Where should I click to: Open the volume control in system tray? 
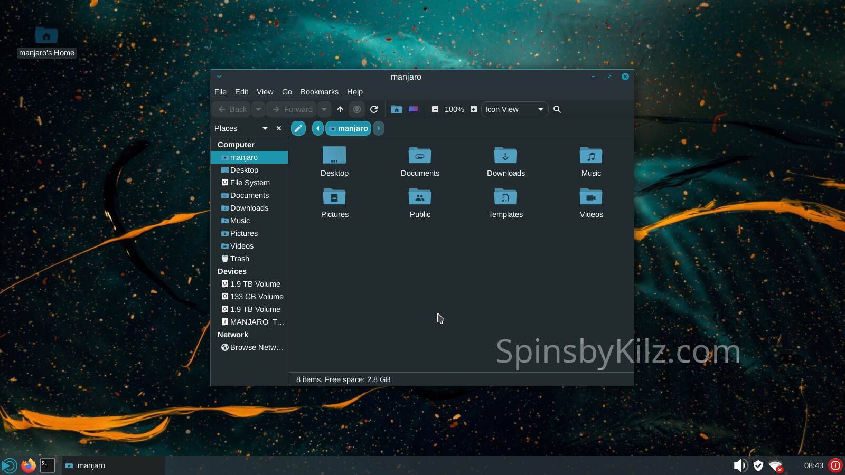click(740, 465)
